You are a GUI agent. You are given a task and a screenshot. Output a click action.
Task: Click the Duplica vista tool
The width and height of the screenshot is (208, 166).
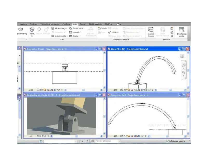click(76, 28)
